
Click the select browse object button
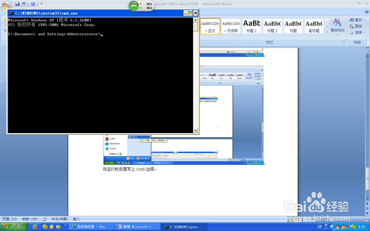click(367, 208)
